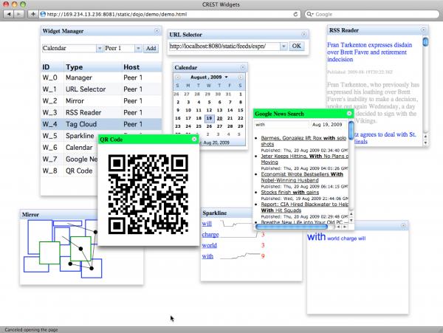
Task: Open the Stocks finish with gains link
Action: (x=290, y=193)
